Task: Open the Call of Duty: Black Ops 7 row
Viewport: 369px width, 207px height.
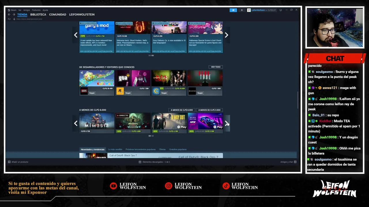Action: (x=151, y=156)
